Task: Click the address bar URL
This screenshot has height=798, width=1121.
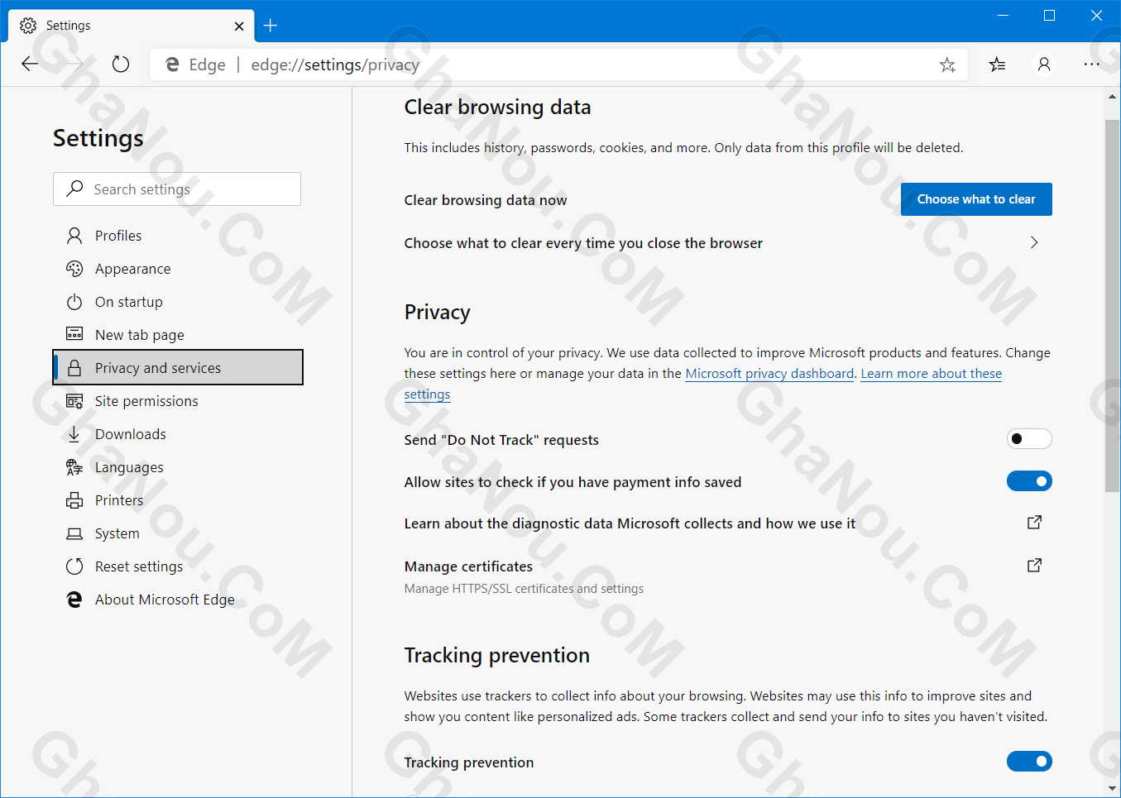Action: [335, 65]
